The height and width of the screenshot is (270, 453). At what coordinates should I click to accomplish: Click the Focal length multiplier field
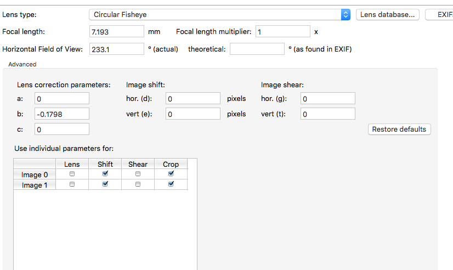point(282,32)
